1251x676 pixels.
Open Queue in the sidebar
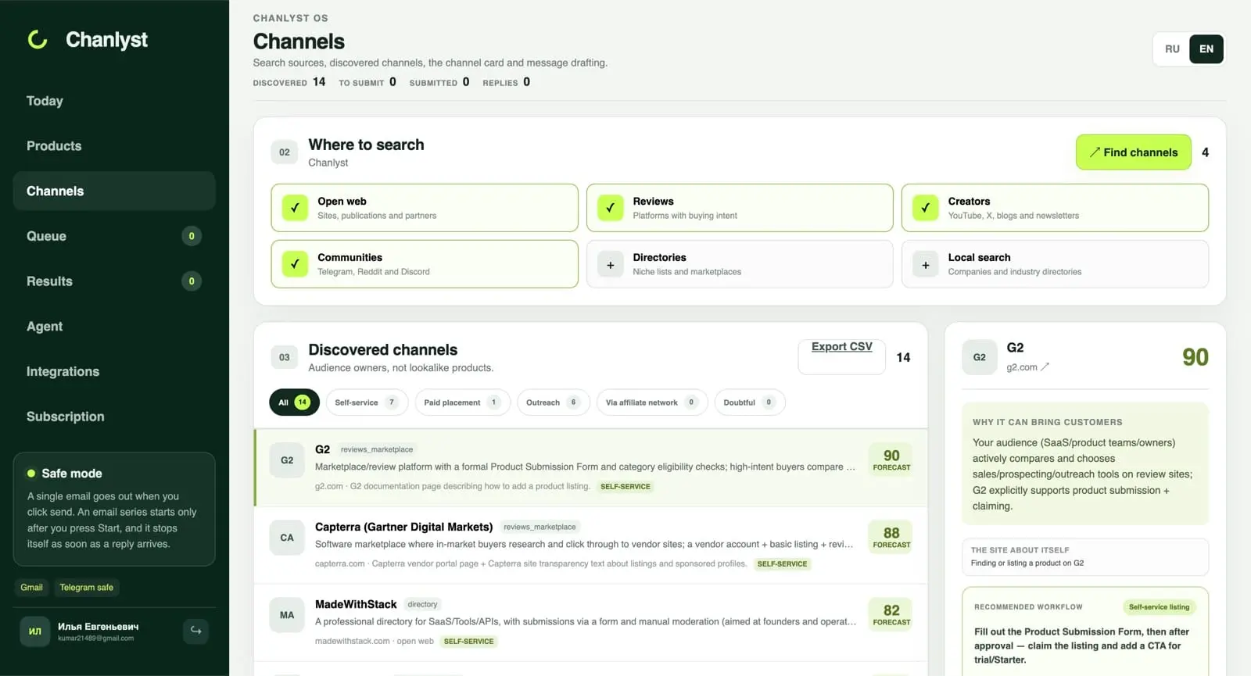114,236
